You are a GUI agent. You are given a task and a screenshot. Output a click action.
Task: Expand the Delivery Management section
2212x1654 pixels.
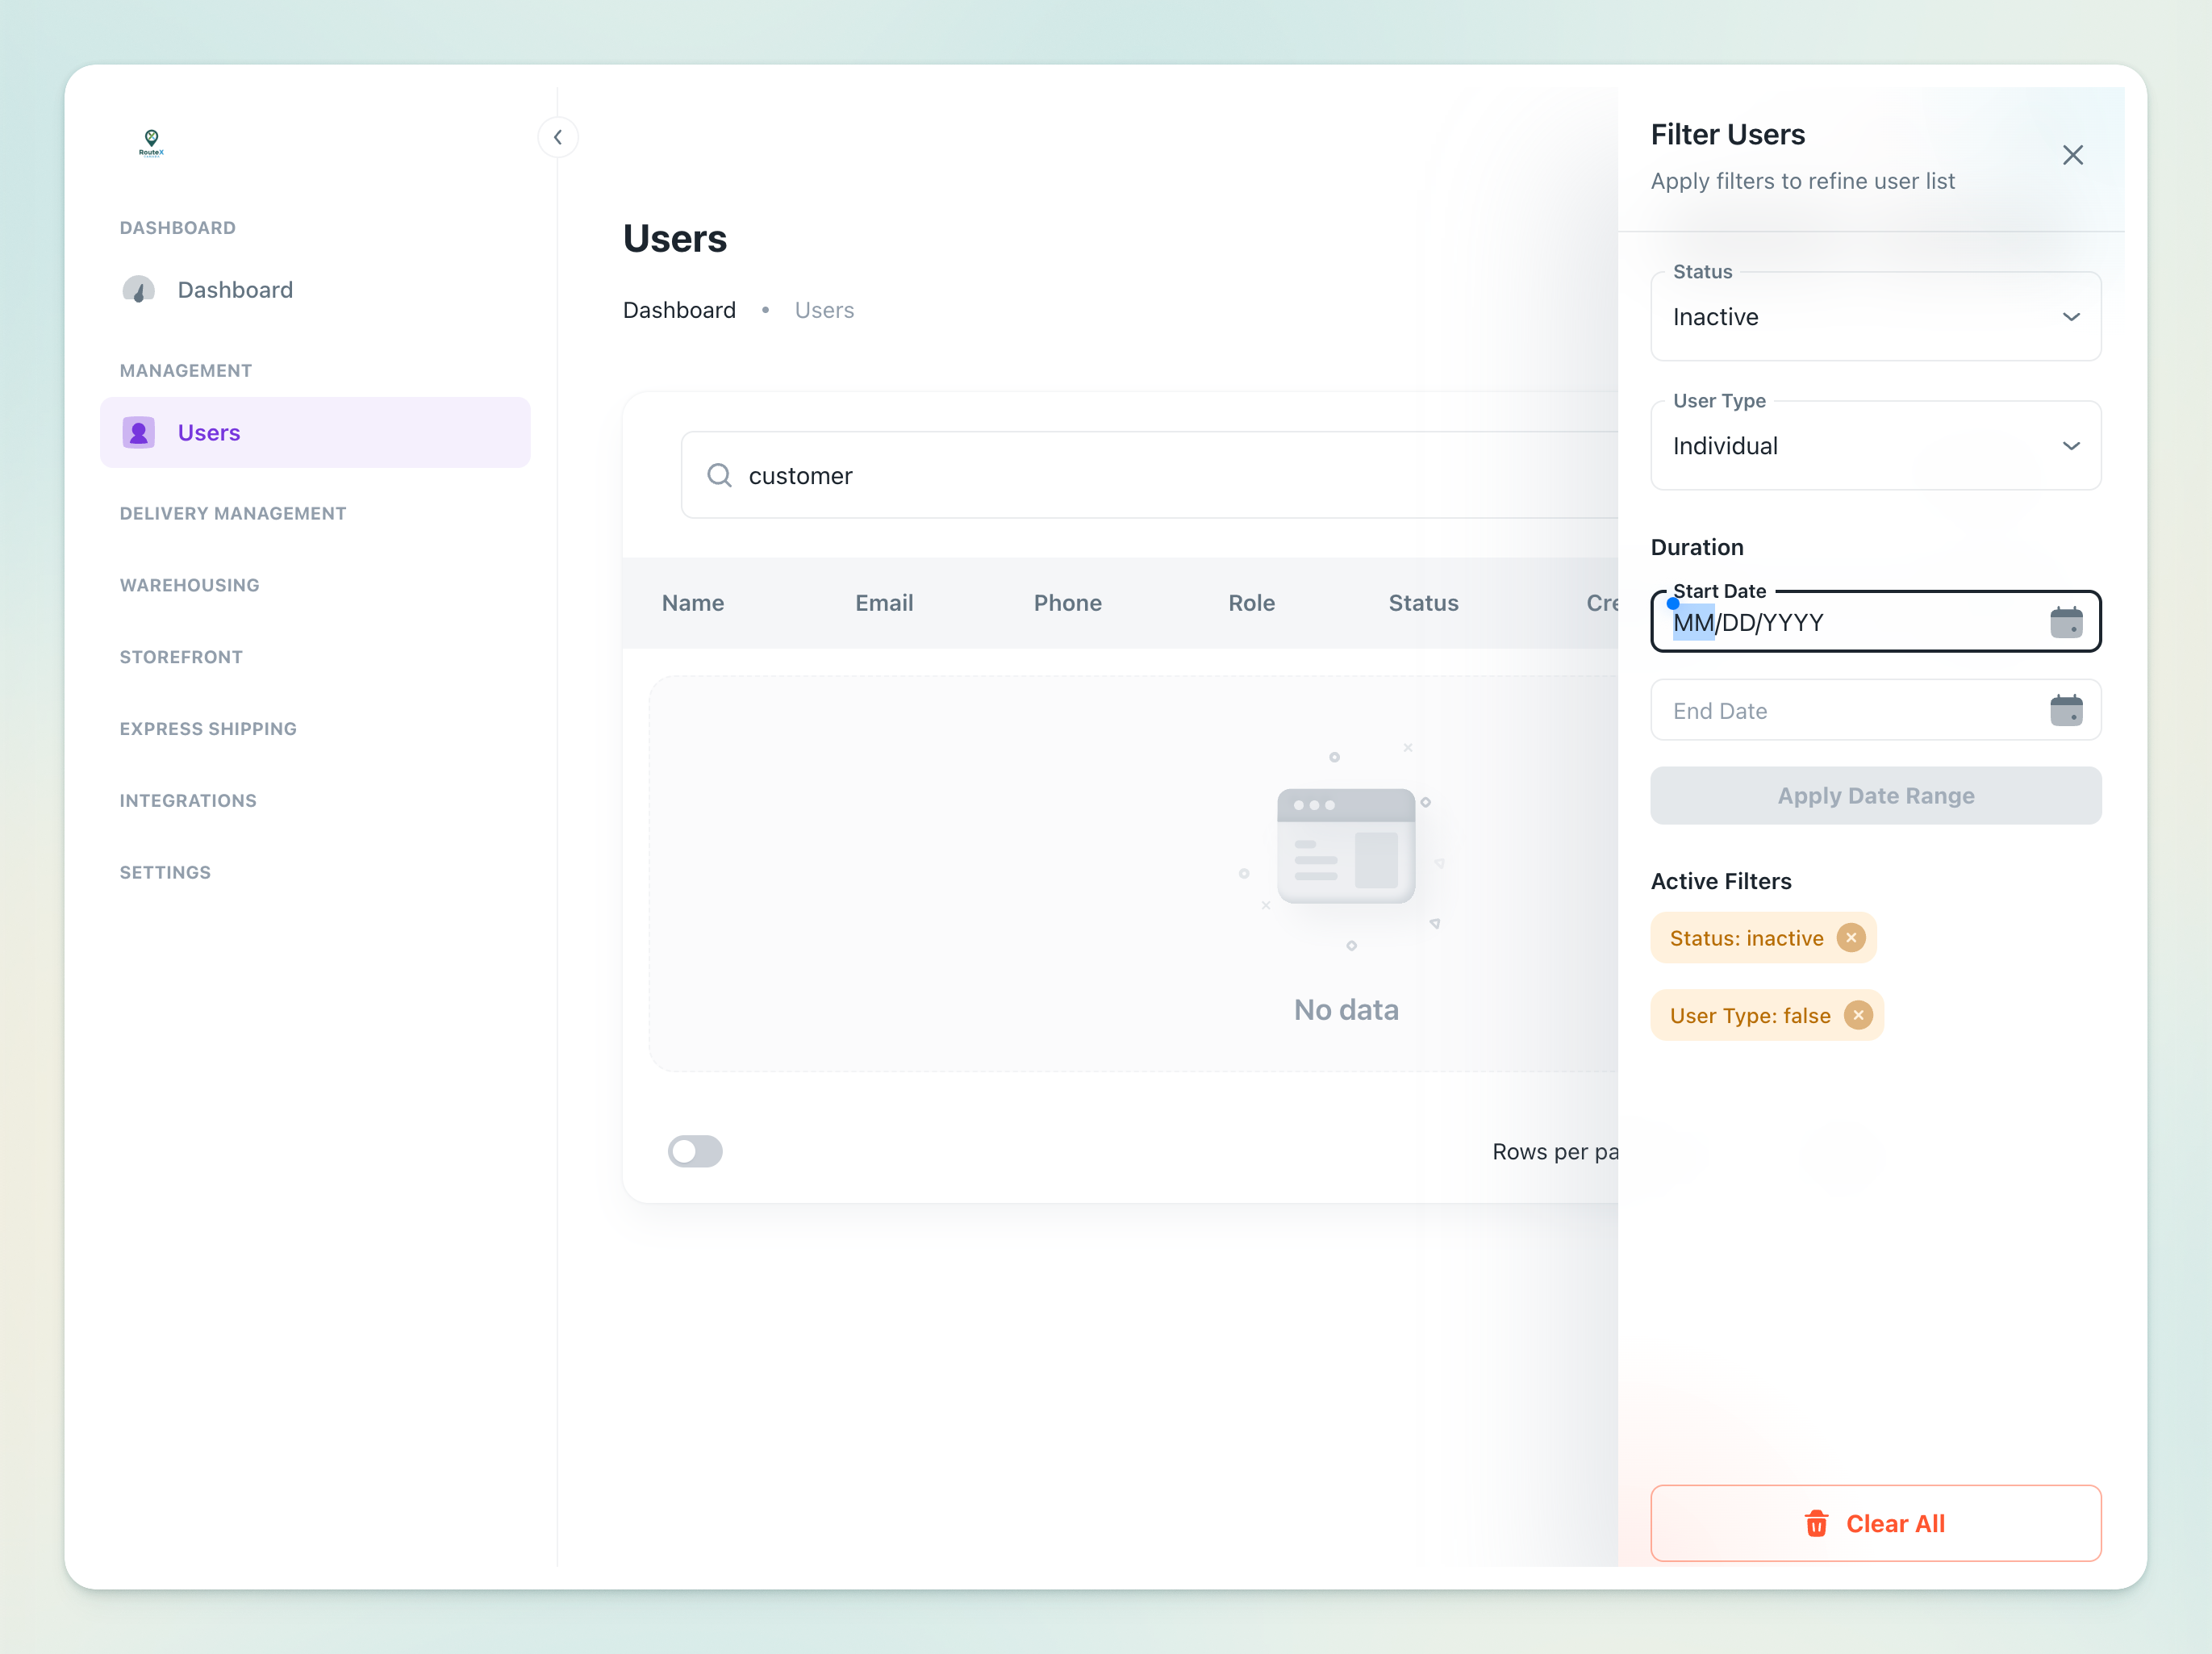(x=233, y=513)
